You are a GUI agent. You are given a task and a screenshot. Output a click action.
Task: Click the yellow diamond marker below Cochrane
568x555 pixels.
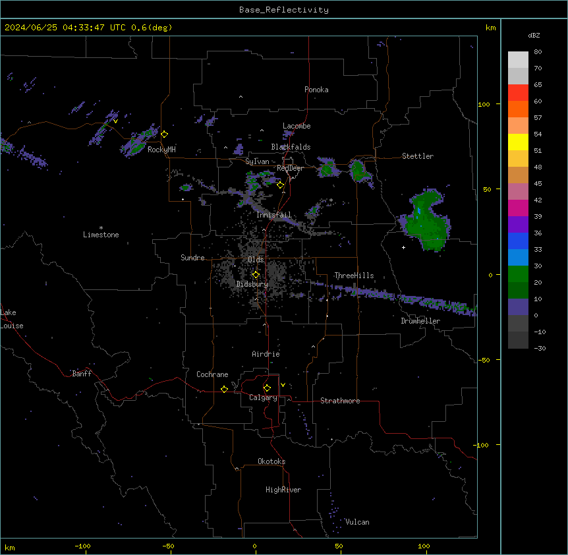pyautogui.click(x=224, y=389)
